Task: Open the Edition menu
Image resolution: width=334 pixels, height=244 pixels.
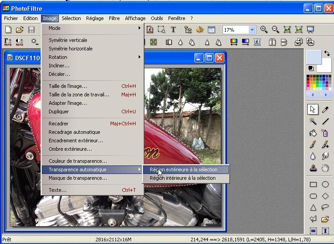Action: (x=30, y=18)
